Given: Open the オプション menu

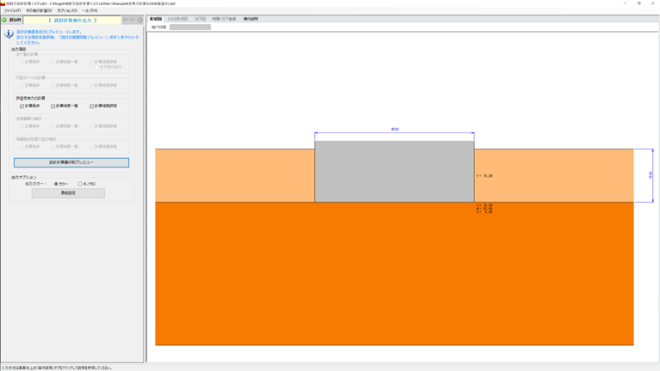Looking at the screenshot, I should 67,10.
